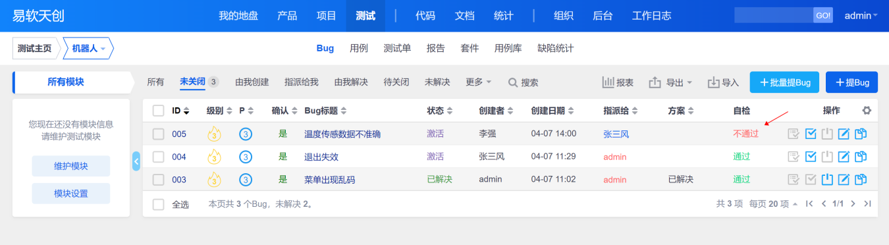Collapse the left module sidebar arrow
This screenshot has width=889, height=245.
136,161
